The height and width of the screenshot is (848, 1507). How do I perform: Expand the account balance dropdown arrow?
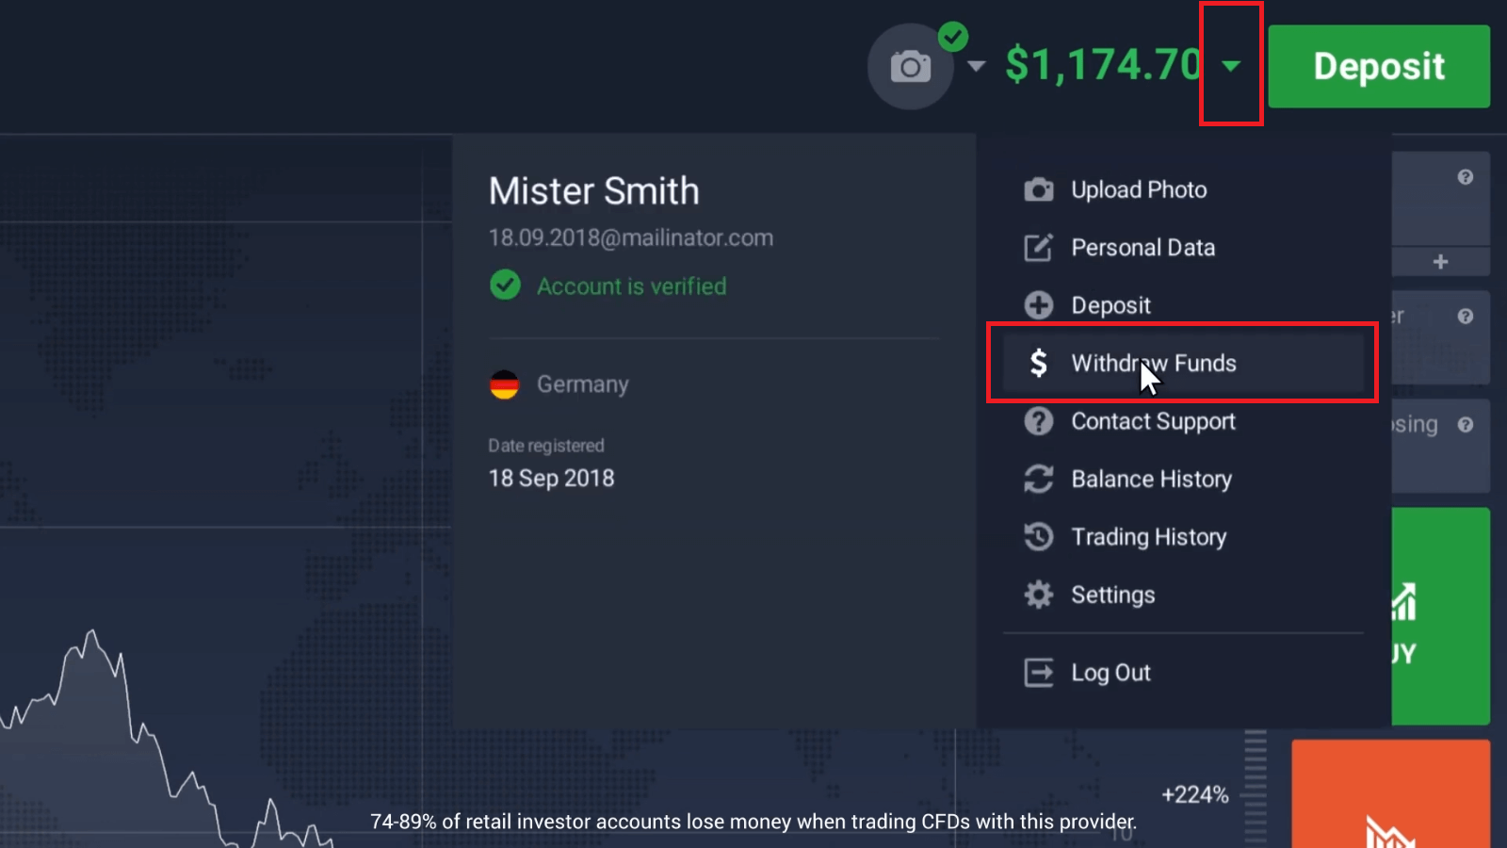pos(1231,65)
